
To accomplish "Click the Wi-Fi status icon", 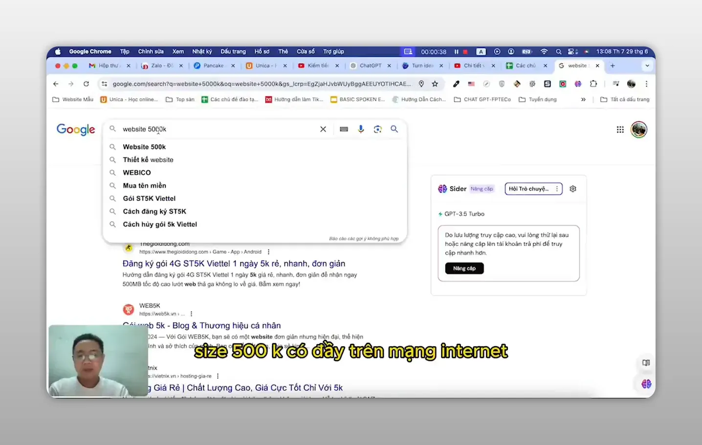I will (x=544, y=51).
